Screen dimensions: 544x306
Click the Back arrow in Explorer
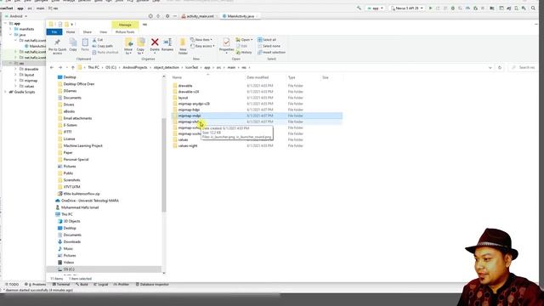[52, 68]
